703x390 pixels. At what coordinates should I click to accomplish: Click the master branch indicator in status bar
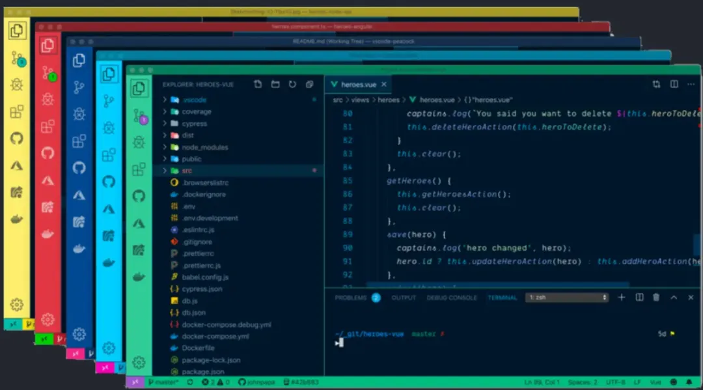166,383
